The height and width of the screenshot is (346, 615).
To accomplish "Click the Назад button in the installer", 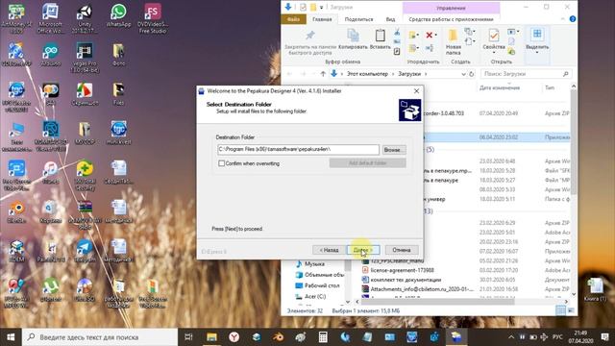I will [x=329, y=250].
